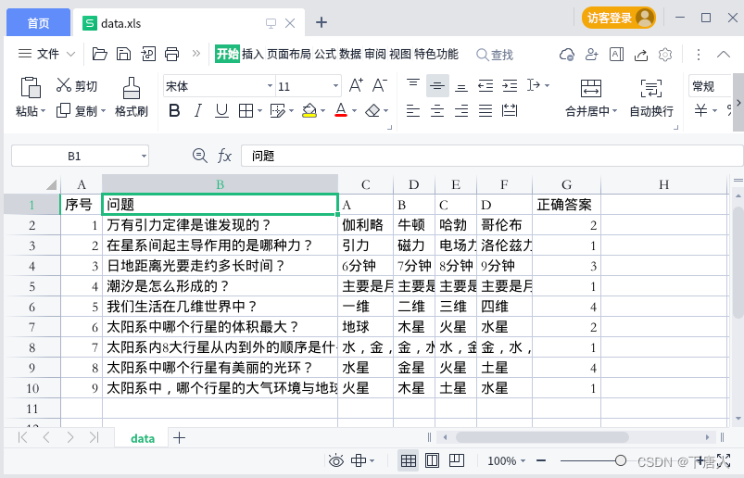This screenshot has width=744, height=478.
Task: Open the 页面布局 ribbon tab
Action: pos(288,54)
